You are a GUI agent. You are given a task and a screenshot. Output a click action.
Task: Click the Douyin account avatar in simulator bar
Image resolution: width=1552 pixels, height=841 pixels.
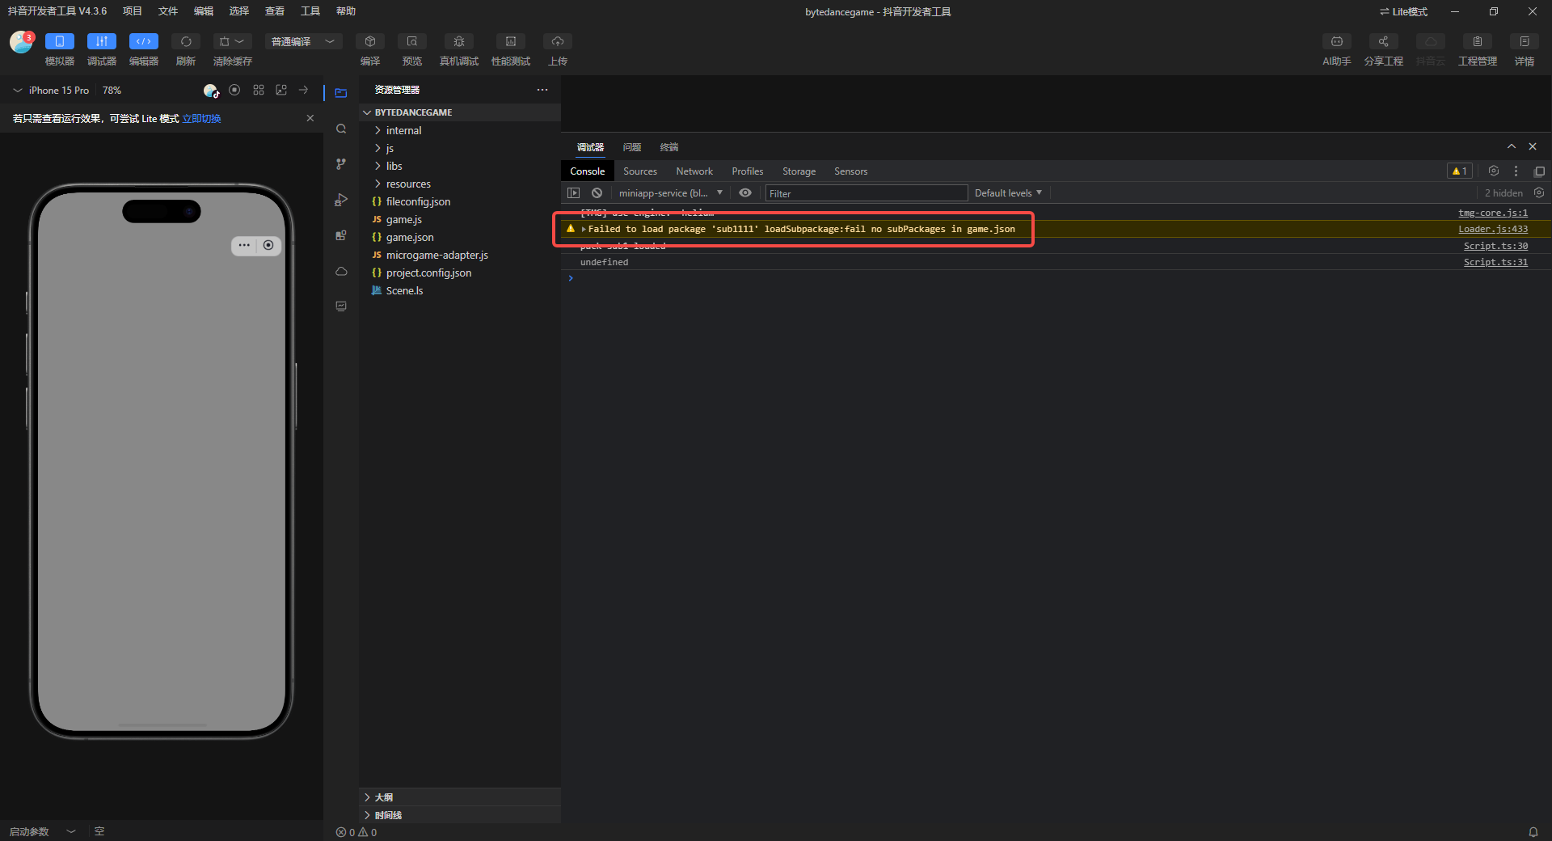pos(211,91)
